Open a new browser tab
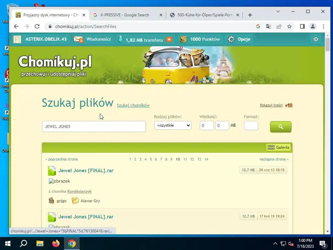This screenshot has height=250, width=333. tap(250, 15)
